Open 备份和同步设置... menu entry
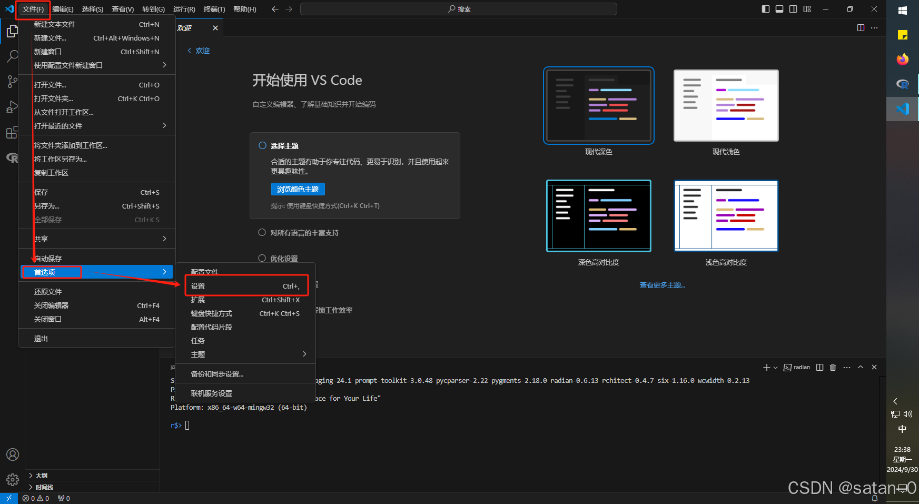919x504 pixels. pos(245,374)
